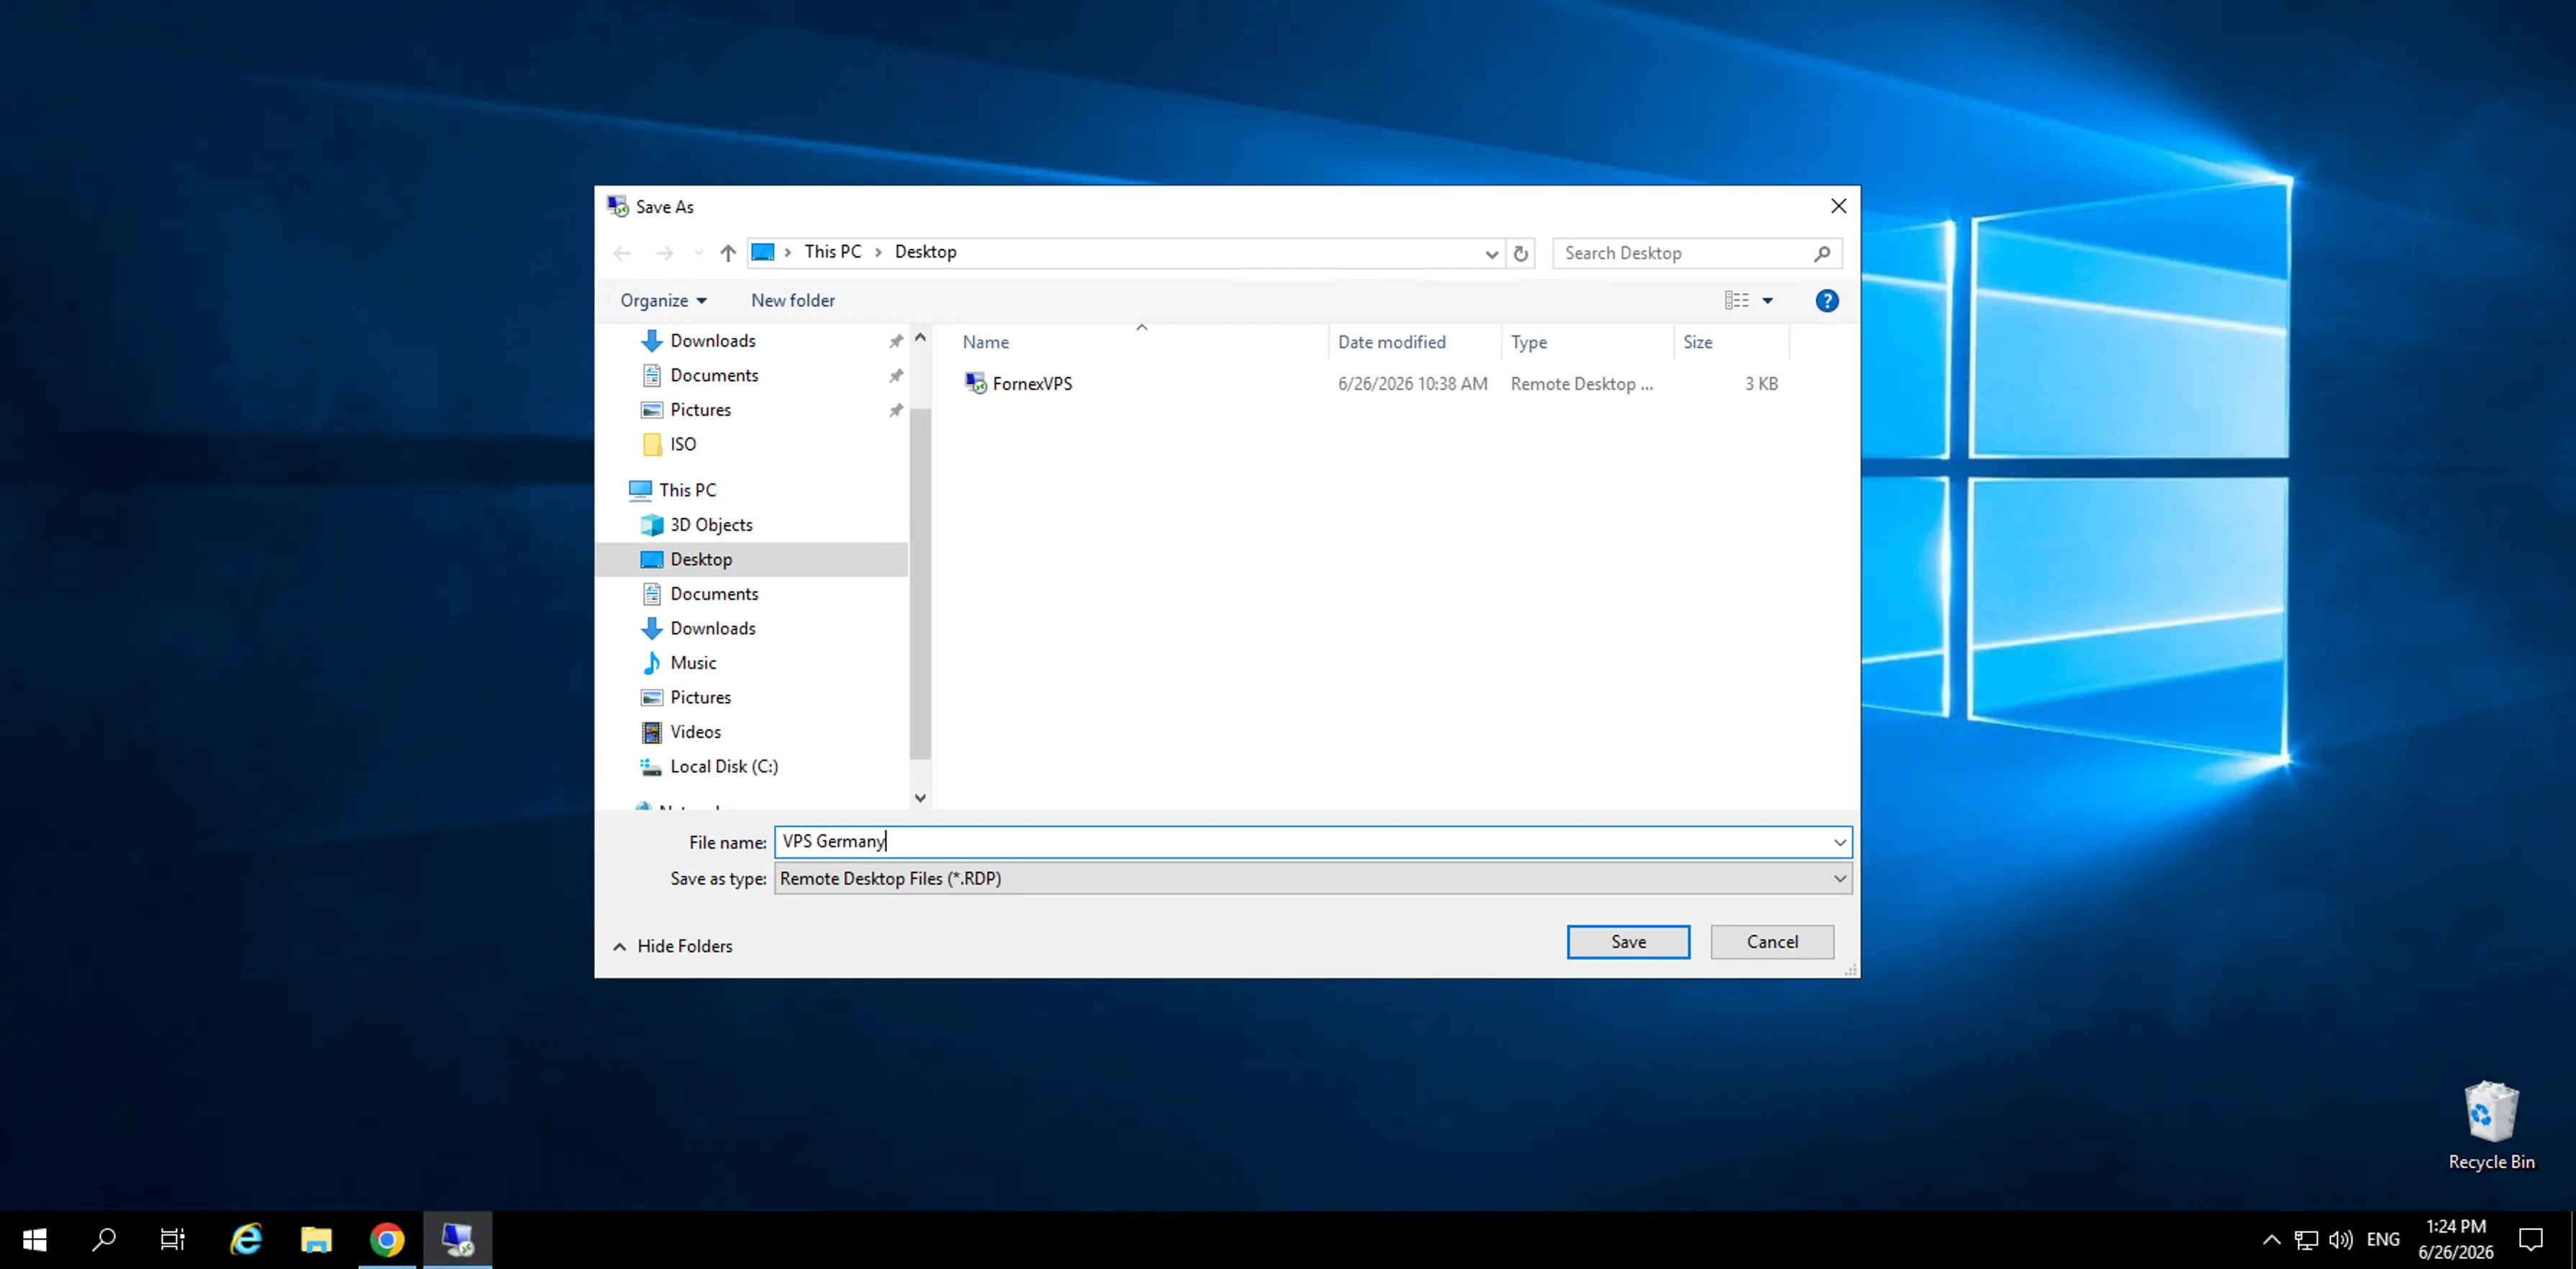Open dialog Help icon

(x=1826, y=301)
